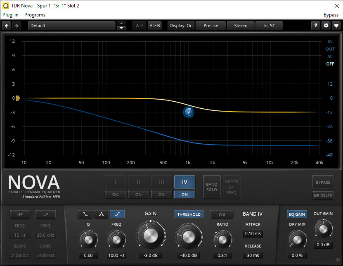Image resolution: width=343 pixels, height=266 pixels.
Task: Click the RELEASE value 30 ms
Action: 253,255
